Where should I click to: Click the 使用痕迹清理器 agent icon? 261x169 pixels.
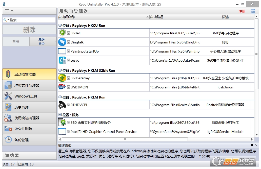(x=8, y=118)
